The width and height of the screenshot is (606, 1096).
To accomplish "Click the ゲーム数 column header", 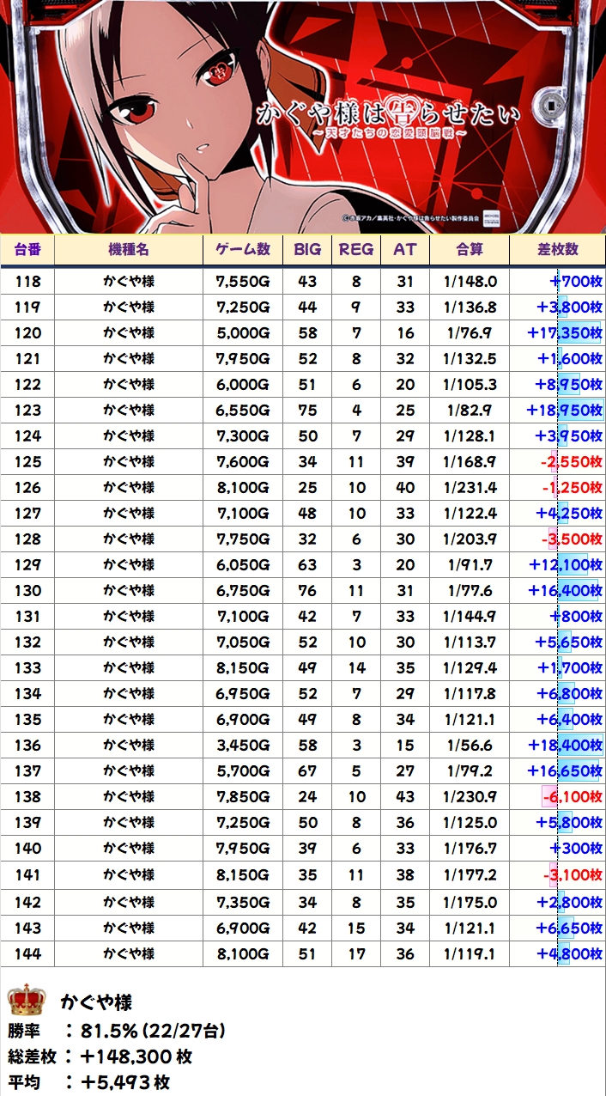I will [243, 249].
